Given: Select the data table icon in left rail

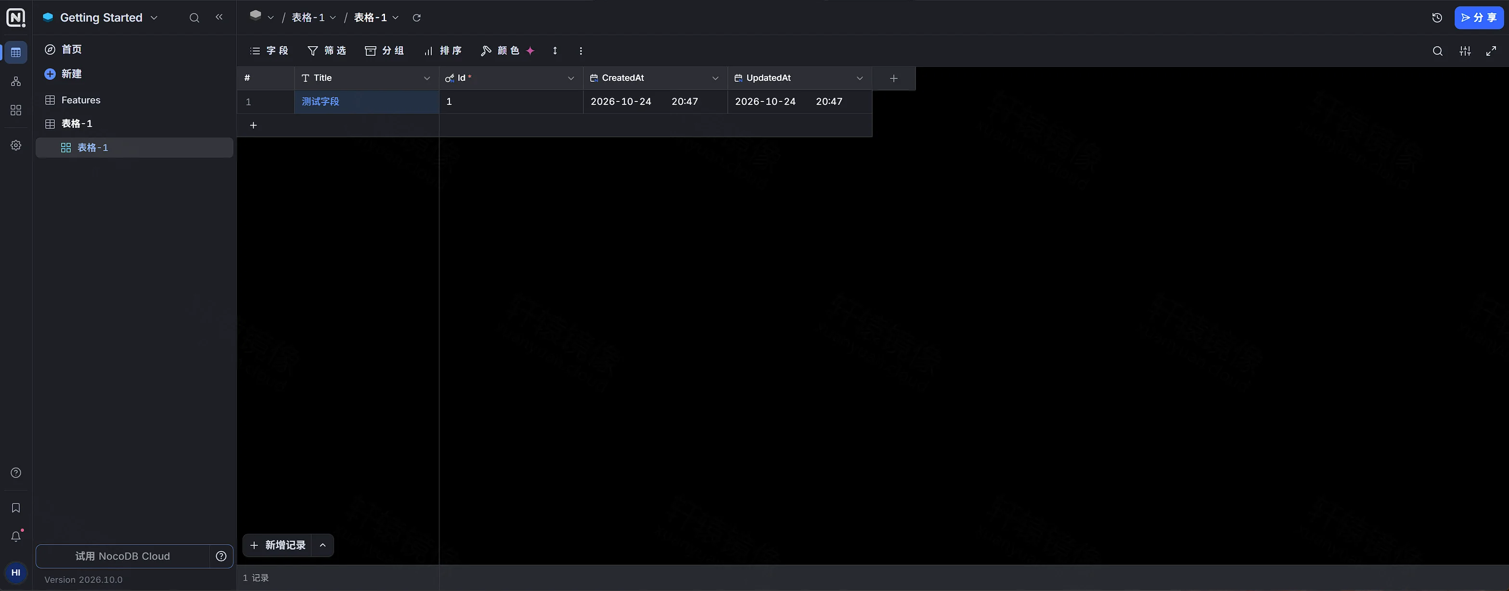Looking at the screenshot, I should (x=16, y=53).
